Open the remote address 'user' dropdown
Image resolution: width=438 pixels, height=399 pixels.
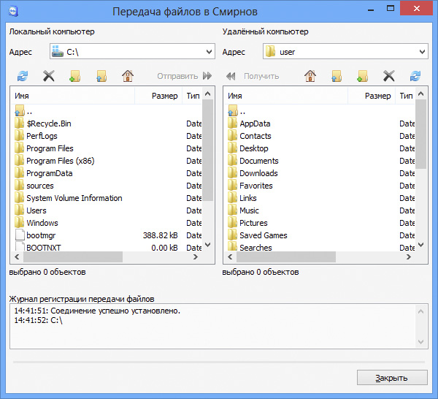tap(422, 52)
